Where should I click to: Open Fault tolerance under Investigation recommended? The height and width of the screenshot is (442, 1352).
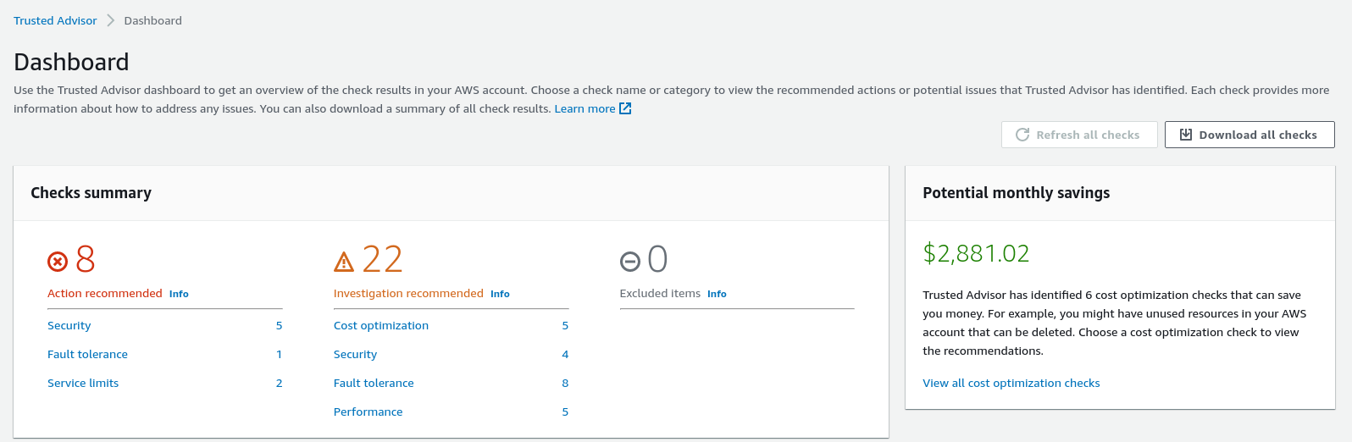(x=374, y=383)
